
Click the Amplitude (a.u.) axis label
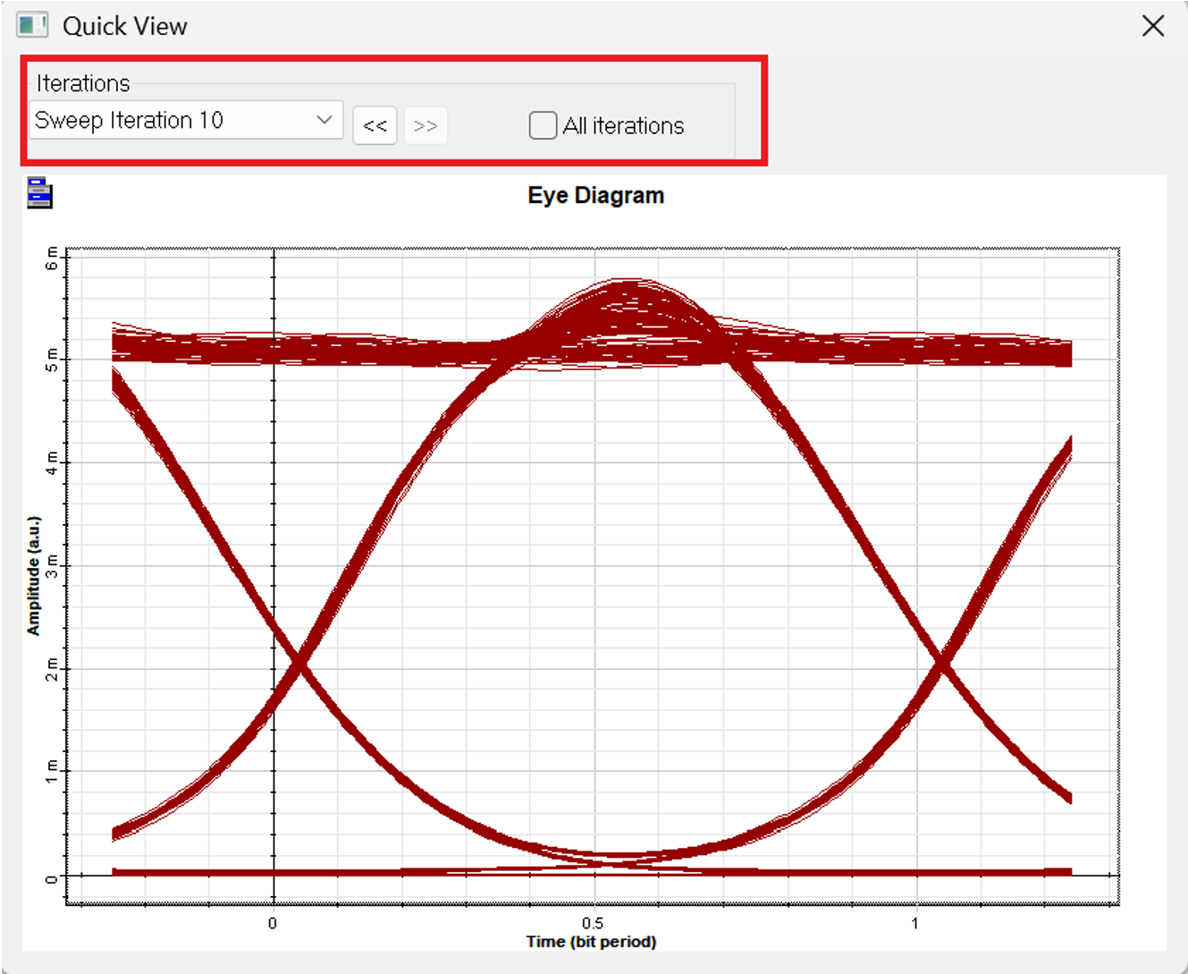[x=34, y=576]
